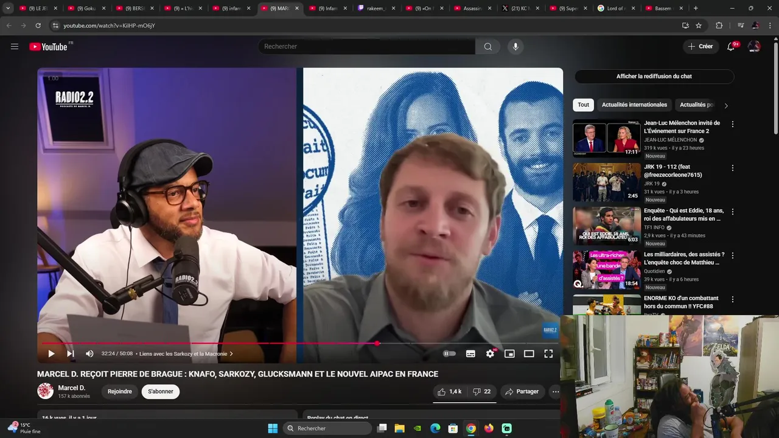
Task: Open the YouTube hamburger guide menu
Action: click(15, 46)
